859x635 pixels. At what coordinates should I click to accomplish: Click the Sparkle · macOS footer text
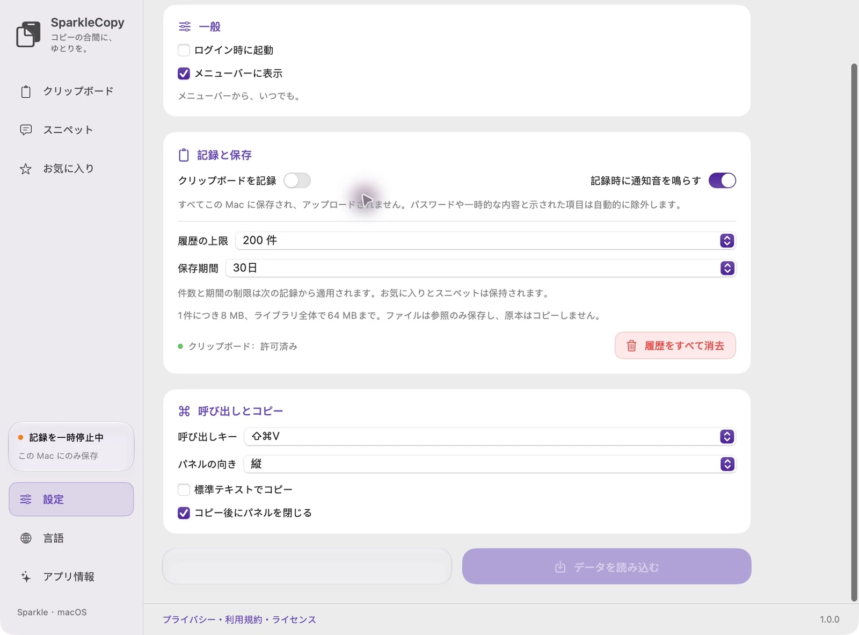tap(52, 612)
